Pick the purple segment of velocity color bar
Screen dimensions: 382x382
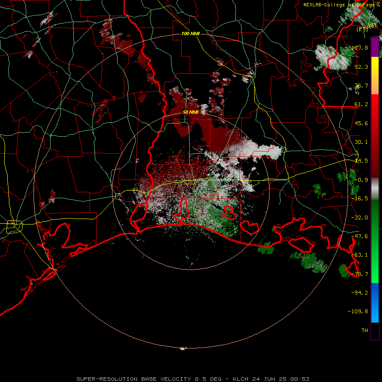coord(375,47)
